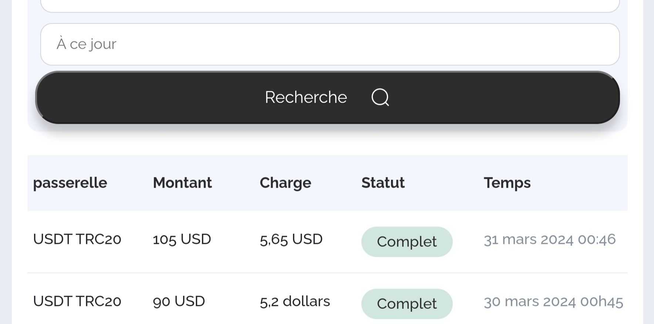Image resolution: width=654 pixels, height=324 pixels.
Task: Click the "Statut" column header
Action: (383, 183)
